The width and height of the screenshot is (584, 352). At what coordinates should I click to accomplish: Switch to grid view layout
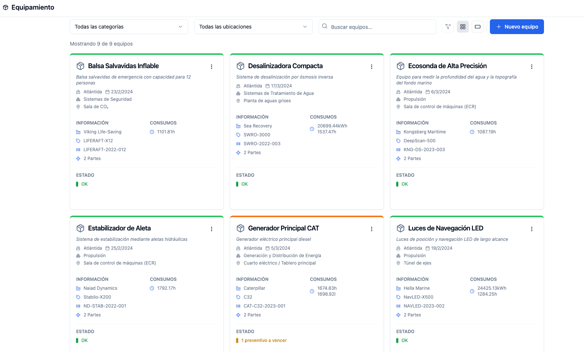[463, 27]
